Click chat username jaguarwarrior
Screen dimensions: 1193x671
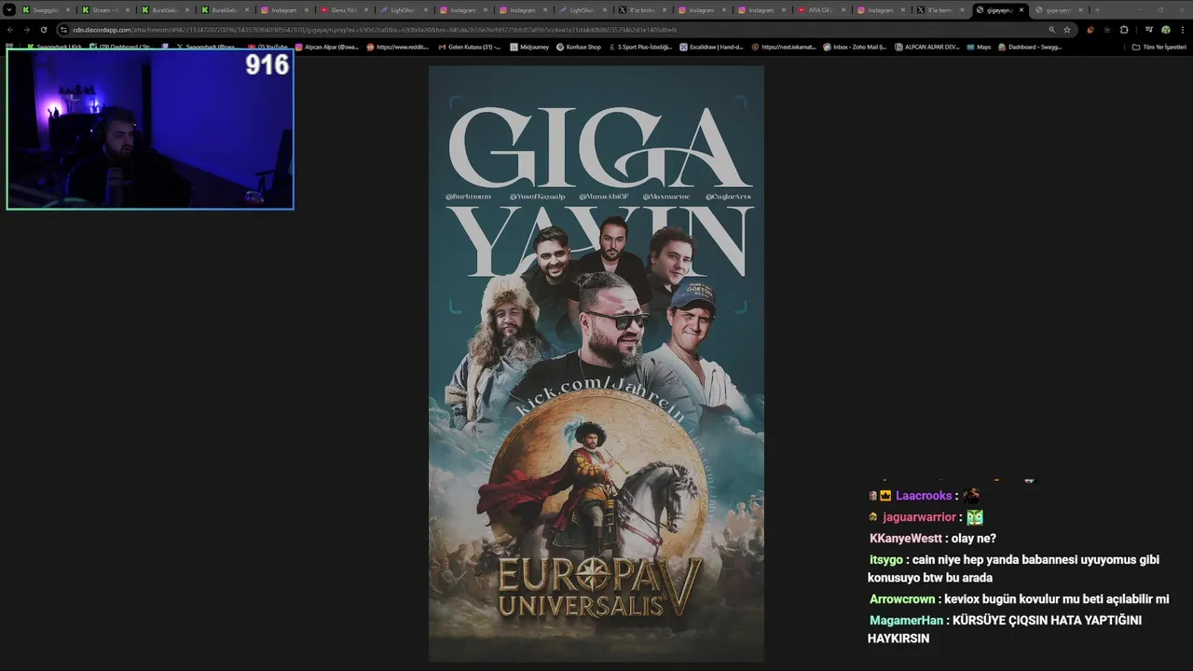(919, 517)
